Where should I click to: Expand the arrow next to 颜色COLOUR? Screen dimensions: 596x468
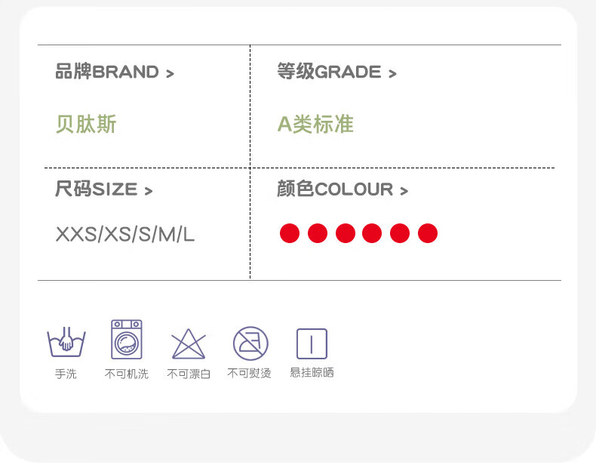click(x=404, y=190)
